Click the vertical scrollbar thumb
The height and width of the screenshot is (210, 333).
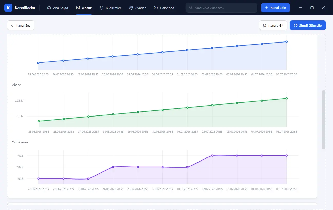324,120
